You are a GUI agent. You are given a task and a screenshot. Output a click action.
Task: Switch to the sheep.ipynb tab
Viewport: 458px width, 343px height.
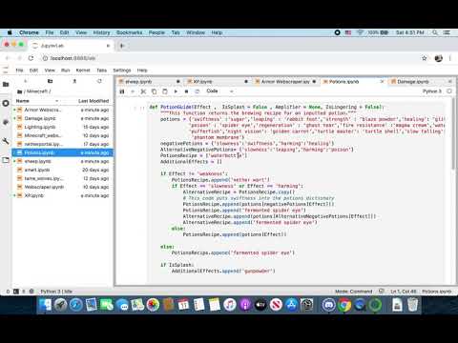point(149,82)
